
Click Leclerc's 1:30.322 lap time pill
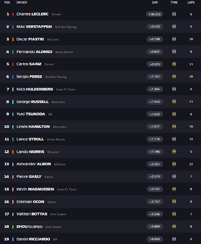154,14
